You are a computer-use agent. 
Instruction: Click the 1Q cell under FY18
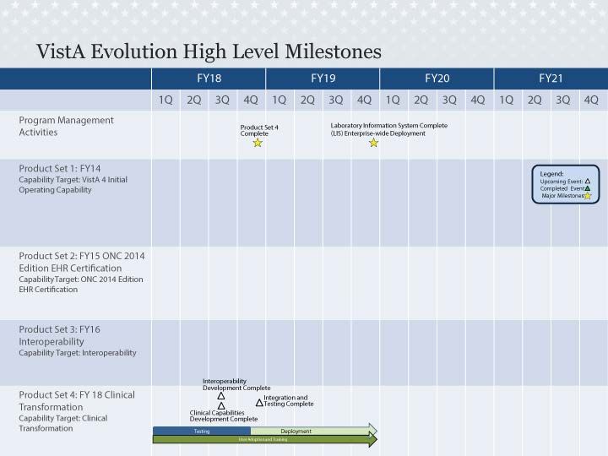coord(166,100)
